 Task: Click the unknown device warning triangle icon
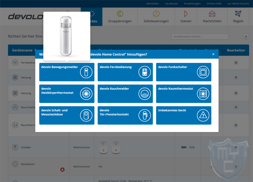pos(203,115)
